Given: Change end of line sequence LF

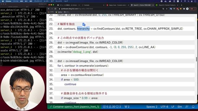Looking at the screenshot, I should [173, 107].
